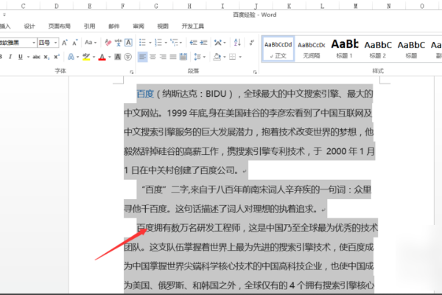The height and width of the screenshot is (295, 442).
Task: Insert enclosed character
Action: pyautogui.click(x=128, y=57)
